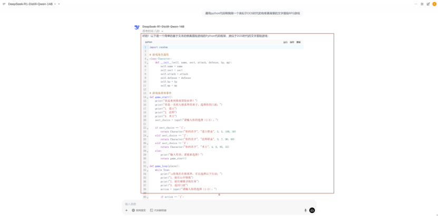The width and height of the screenshot is (438, 216).
Task: Open the chat controls panel icon
Action: (x=422, y=4)
